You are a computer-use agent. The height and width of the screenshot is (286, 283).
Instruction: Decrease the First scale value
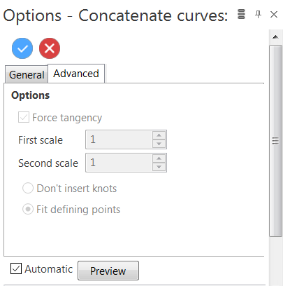[x=159, y=144]
